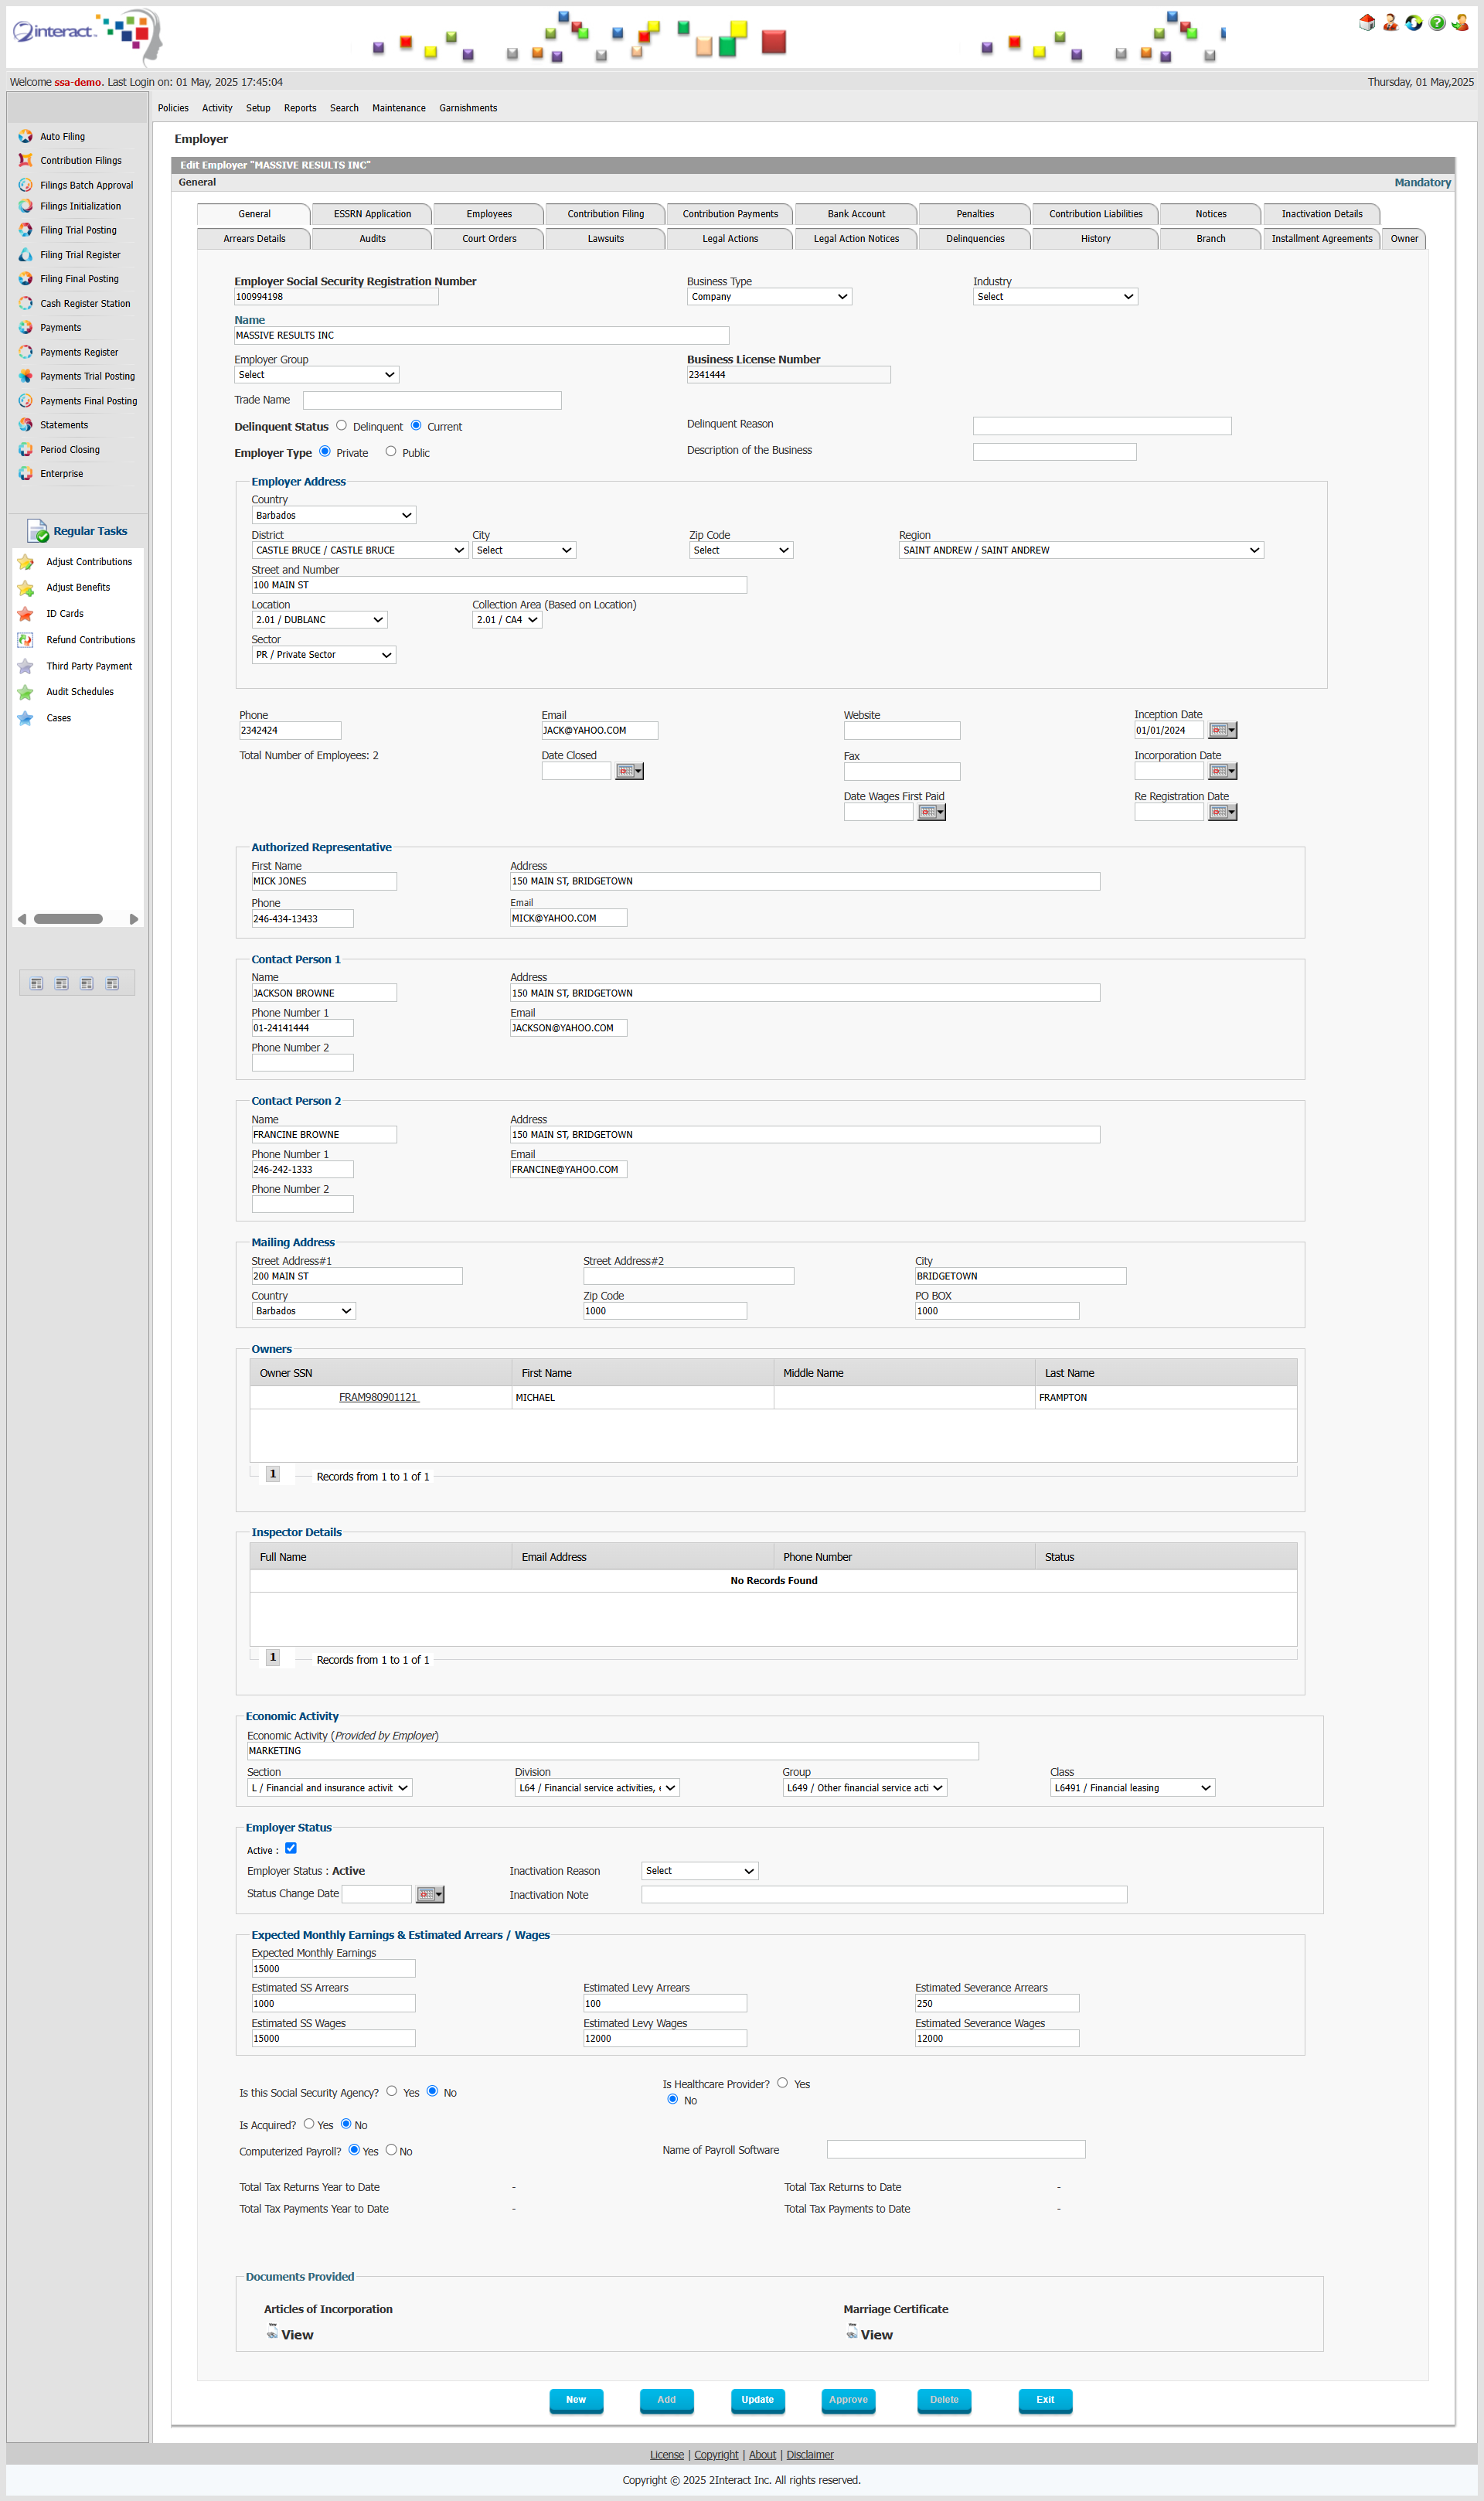1484x2501 pixels.
Task: Open Date Closed calendar picker
Action: click(x=629, y=771)
